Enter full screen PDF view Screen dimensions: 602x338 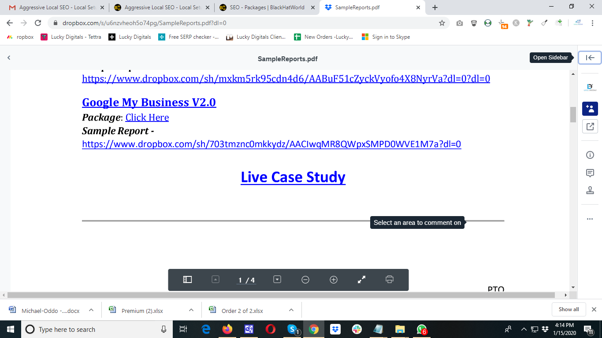pos(362,279)
